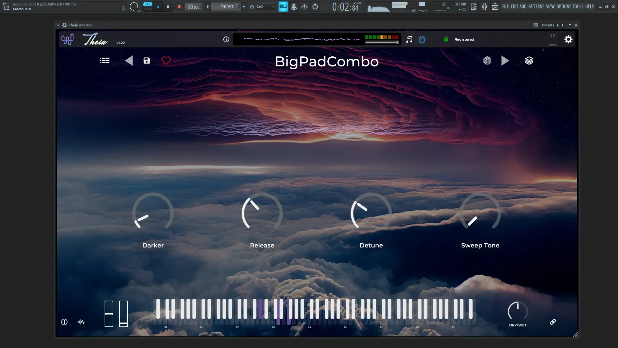The width and height of the screenshot is (618, 348).
Task: Toggle the blue power bypass button
Action: pos(422,39)
